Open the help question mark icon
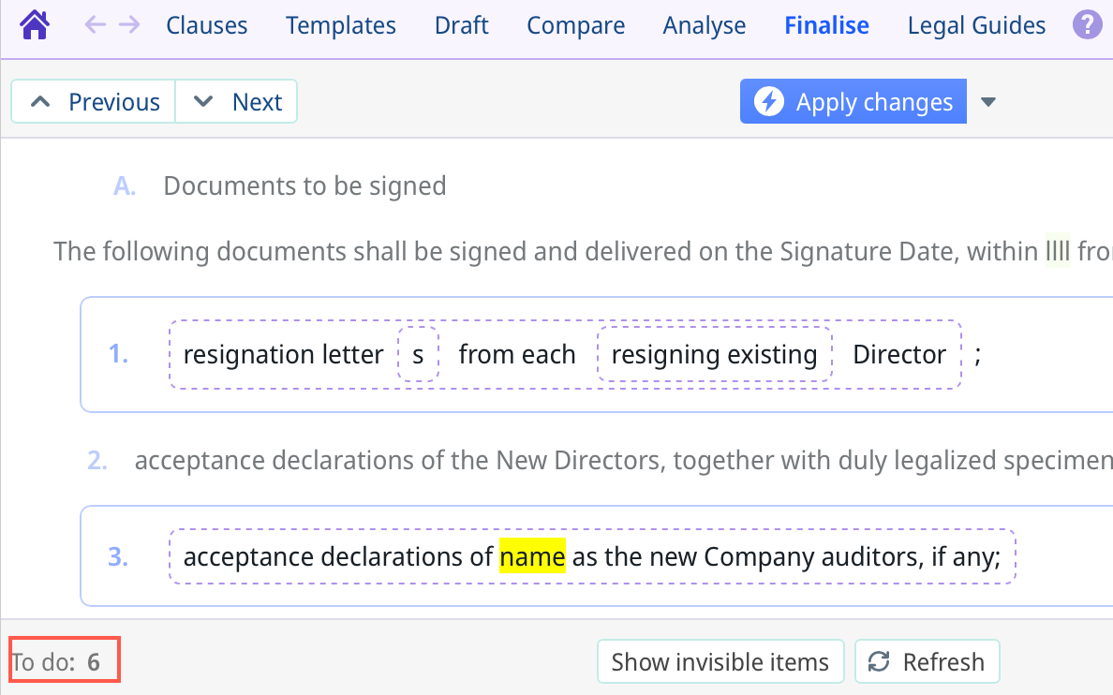Screen dimensions: 1113x695 (x=1087, y=24)
